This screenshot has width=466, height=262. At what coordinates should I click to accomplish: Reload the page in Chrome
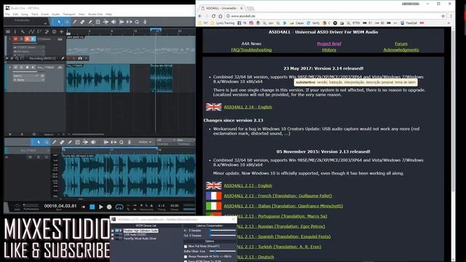click(x=213, y=16)
